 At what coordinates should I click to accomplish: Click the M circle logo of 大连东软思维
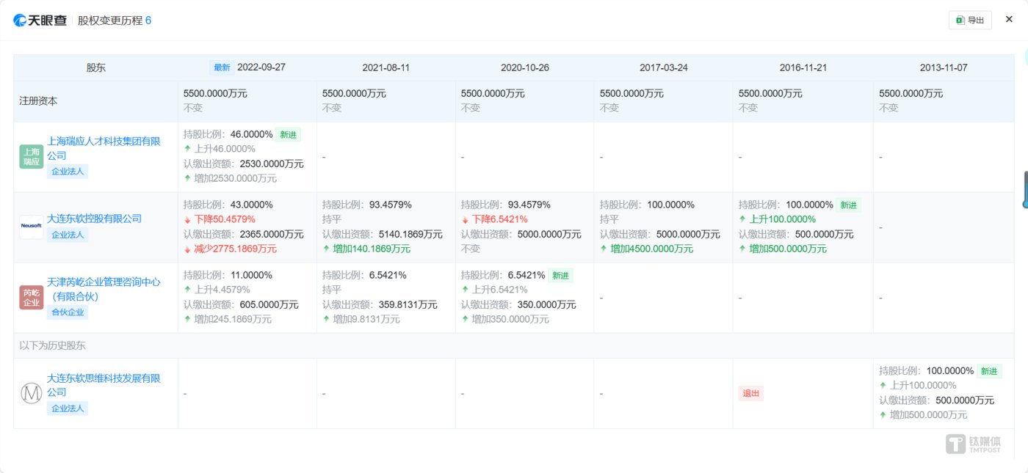tap(32, 394)
